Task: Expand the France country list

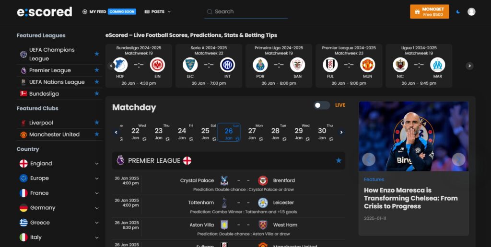Action: point(97,193)
